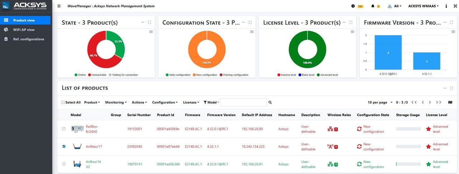
Task: Open the Model filter dropdown
Action: click(211, 102)
